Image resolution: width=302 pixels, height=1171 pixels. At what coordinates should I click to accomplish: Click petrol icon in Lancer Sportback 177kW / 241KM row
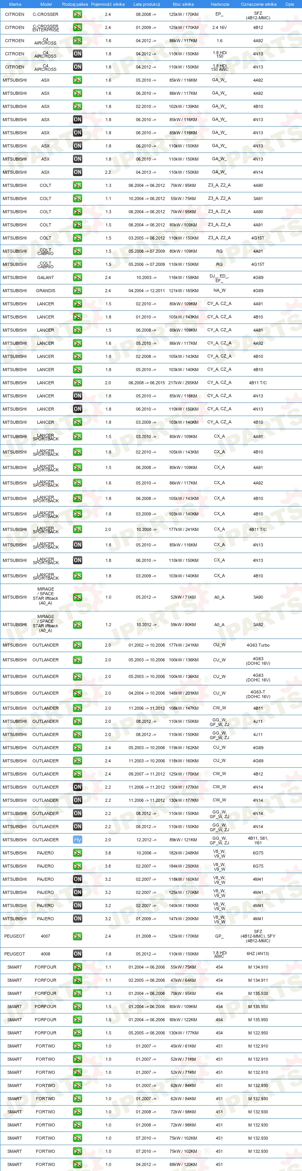[78, 530]
